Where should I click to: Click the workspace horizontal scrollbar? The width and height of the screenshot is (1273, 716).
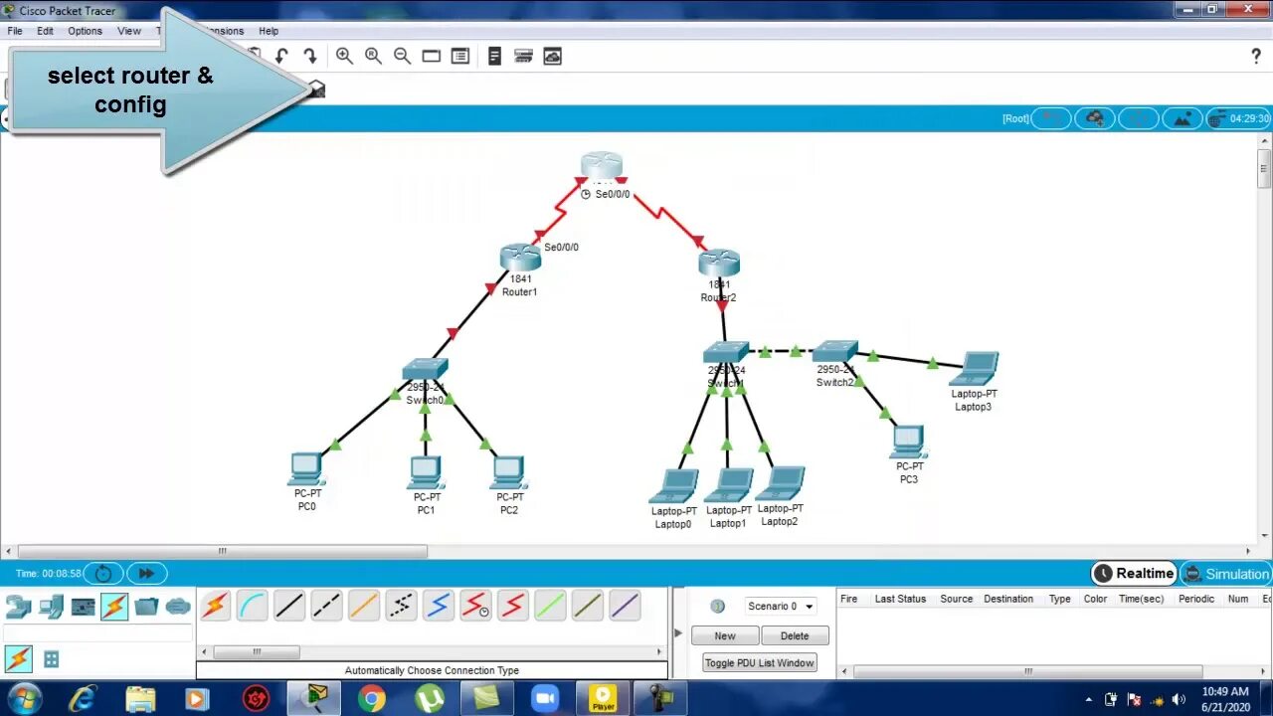[223, 551]
